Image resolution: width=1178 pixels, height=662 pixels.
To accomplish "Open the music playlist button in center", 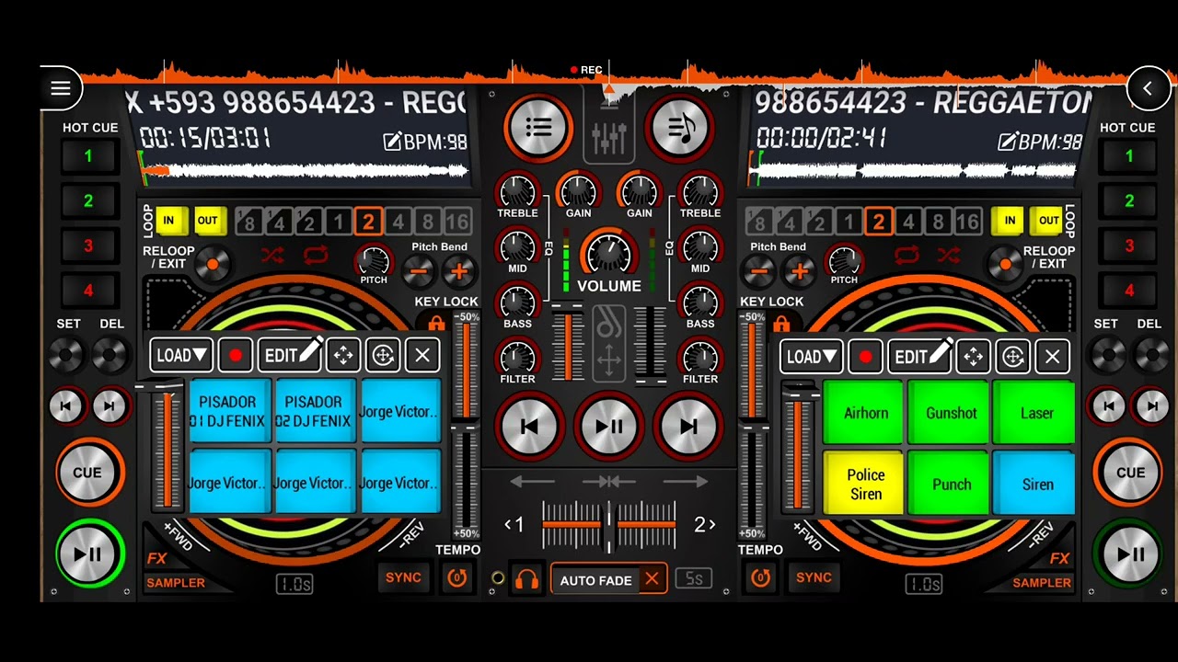I will (x=681, y=128).
